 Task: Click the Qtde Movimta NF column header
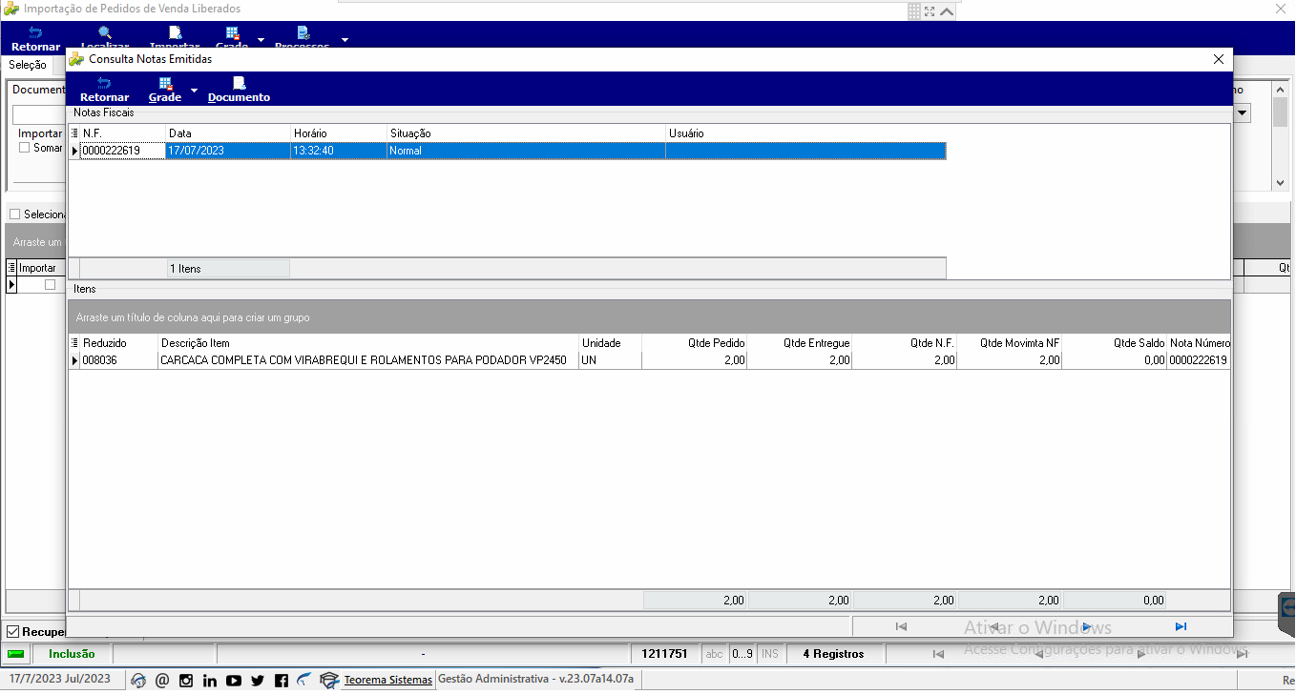point(1010,343)
